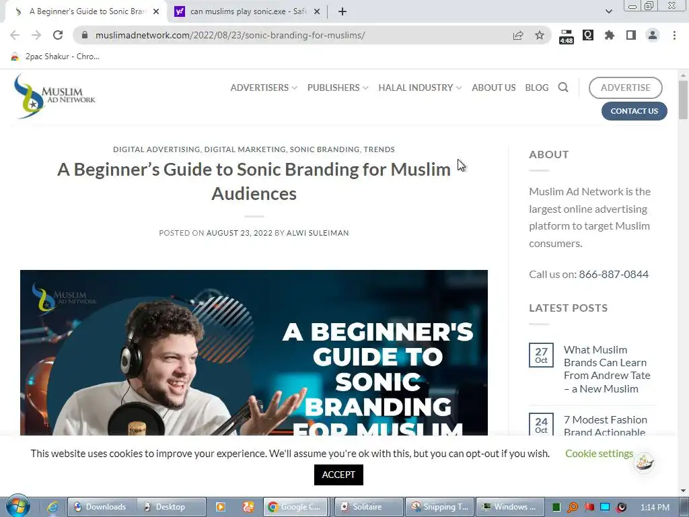Viewport: 689px width, 517px height.
Task: Open author Alwi Suleiman's page
Action: 318,233
